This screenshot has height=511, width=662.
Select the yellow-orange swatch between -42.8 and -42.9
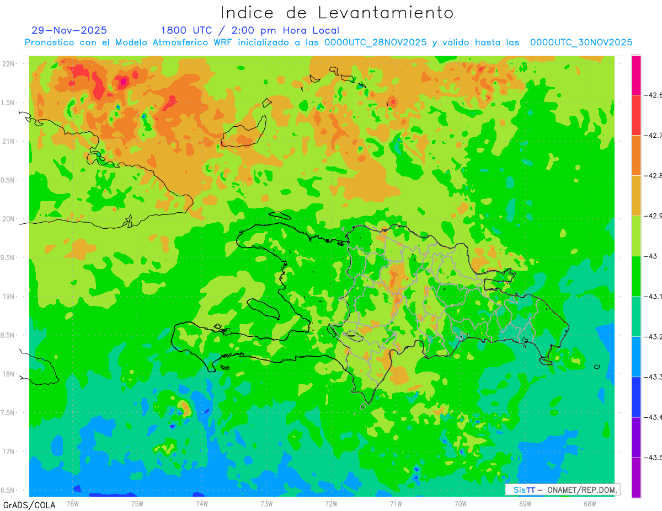point(636,196)
